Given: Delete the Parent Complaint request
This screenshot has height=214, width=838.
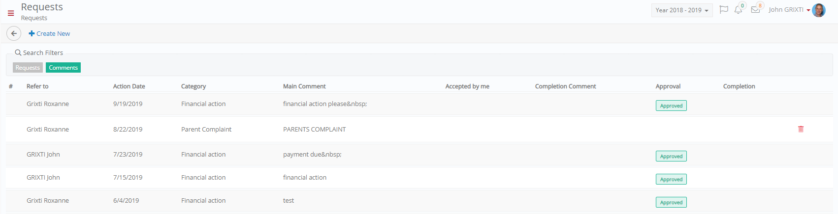Looking at the screenshot, I should [x=801, y=129].
